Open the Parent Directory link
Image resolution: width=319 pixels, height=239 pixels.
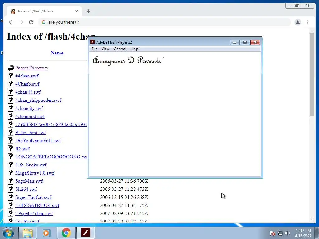tap(32, 68)
